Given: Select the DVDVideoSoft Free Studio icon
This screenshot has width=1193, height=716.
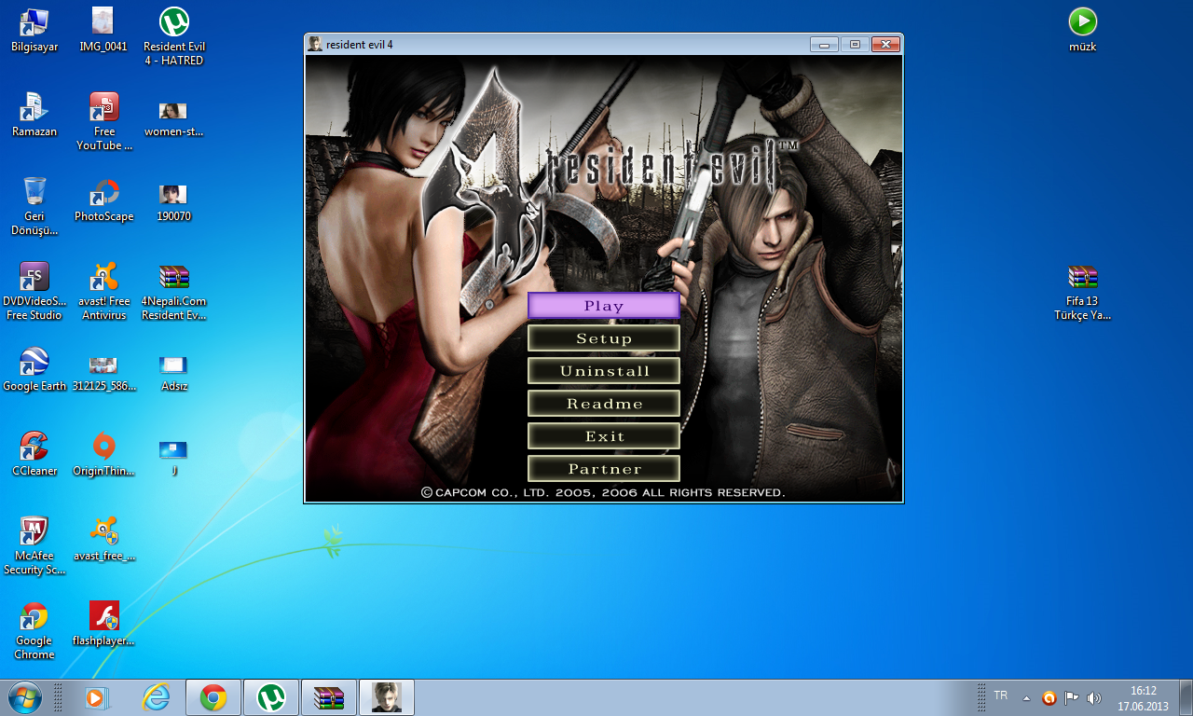Looking at the screenshot, I should point(34,291).
